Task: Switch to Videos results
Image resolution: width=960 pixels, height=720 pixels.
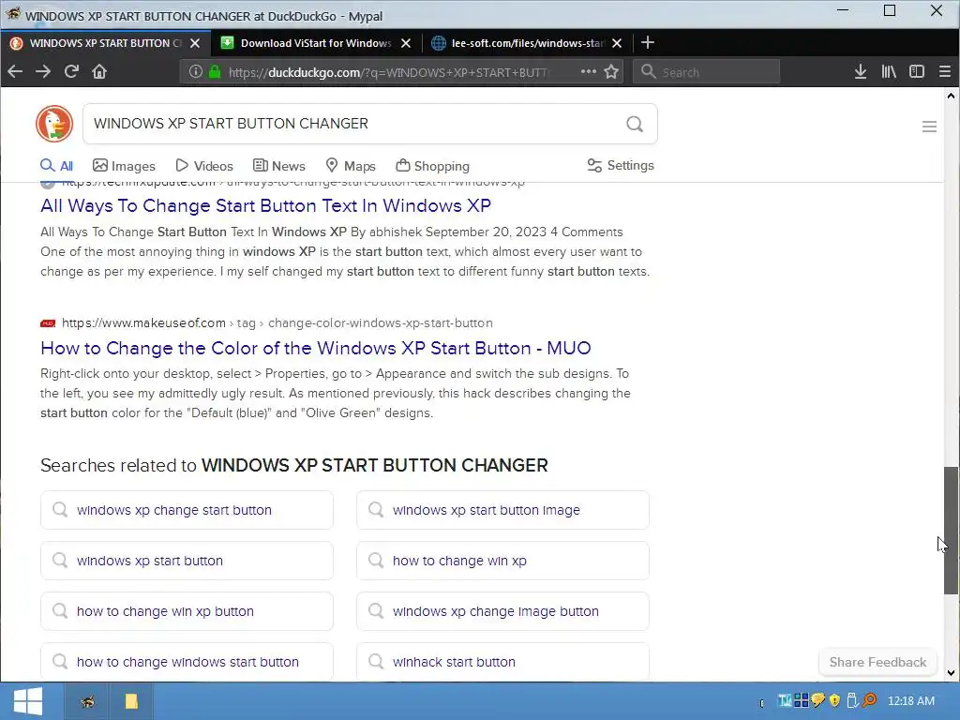Action: coord(203,166)
